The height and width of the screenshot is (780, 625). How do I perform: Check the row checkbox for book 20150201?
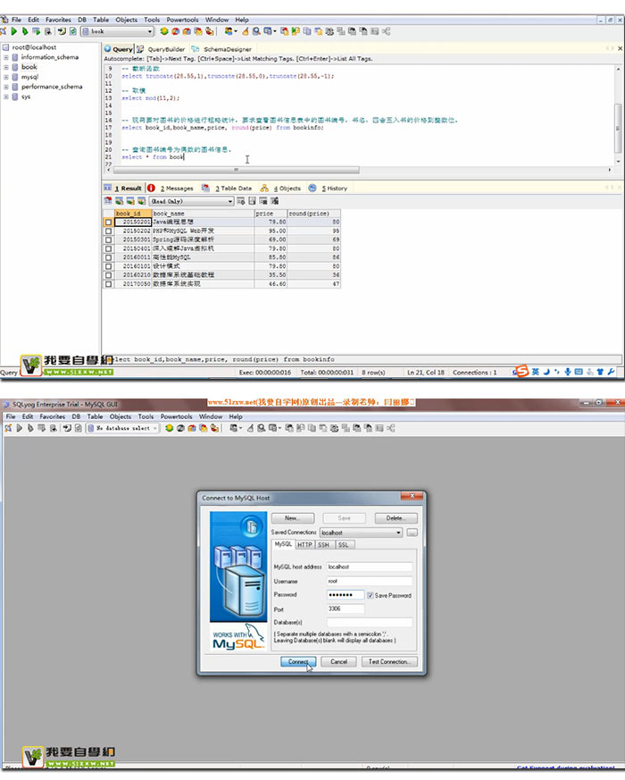pos(108,222)
